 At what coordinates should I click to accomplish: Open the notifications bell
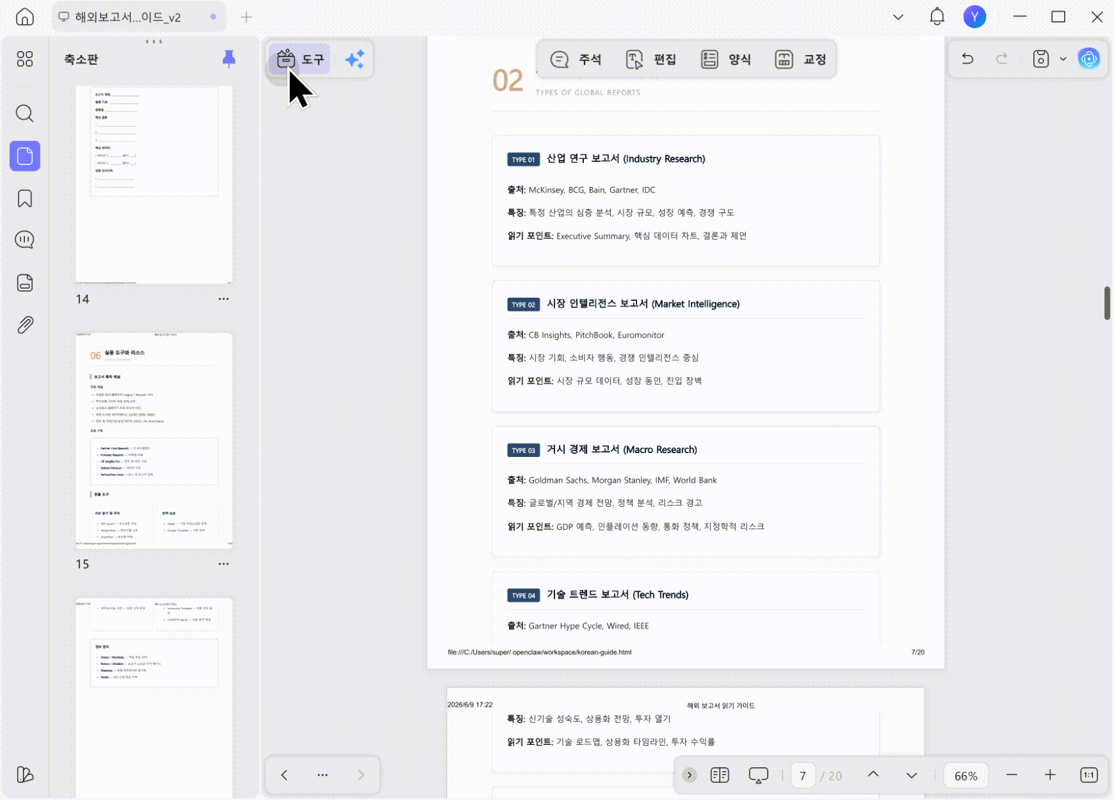pos(937,16)
